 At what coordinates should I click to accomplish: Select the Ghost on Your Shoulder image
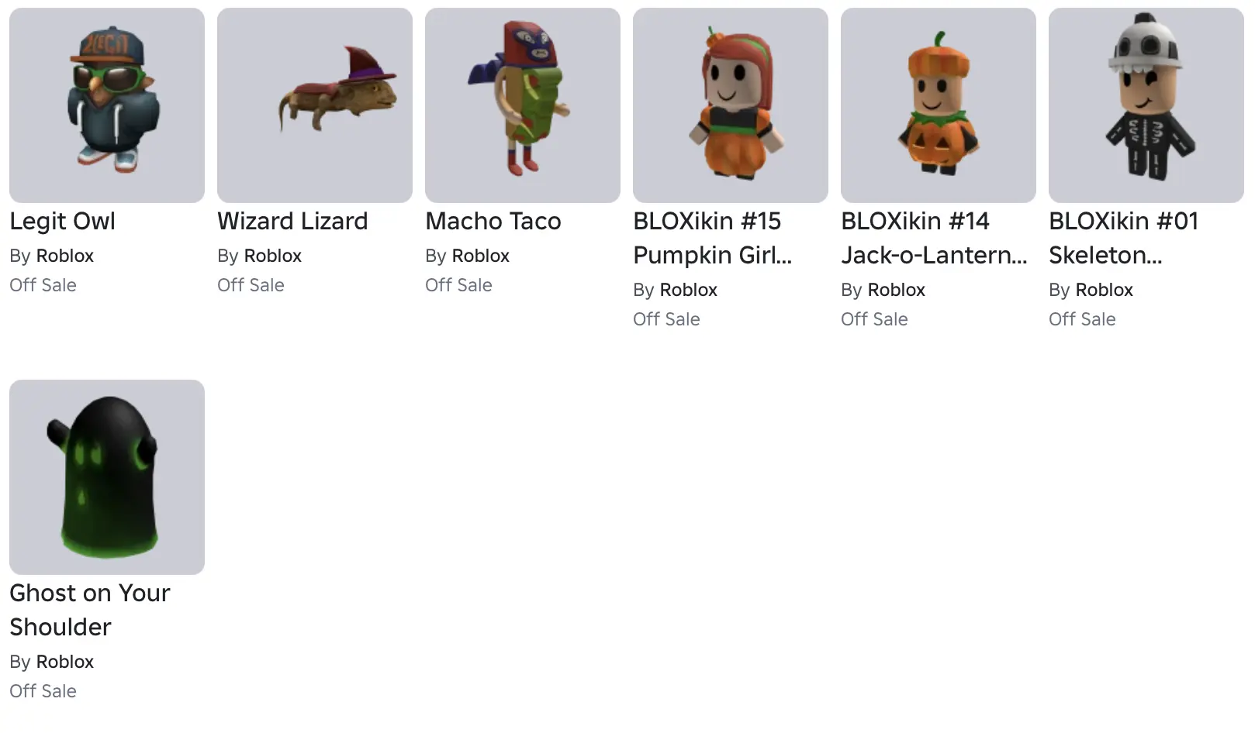click(x=107, y=477)
